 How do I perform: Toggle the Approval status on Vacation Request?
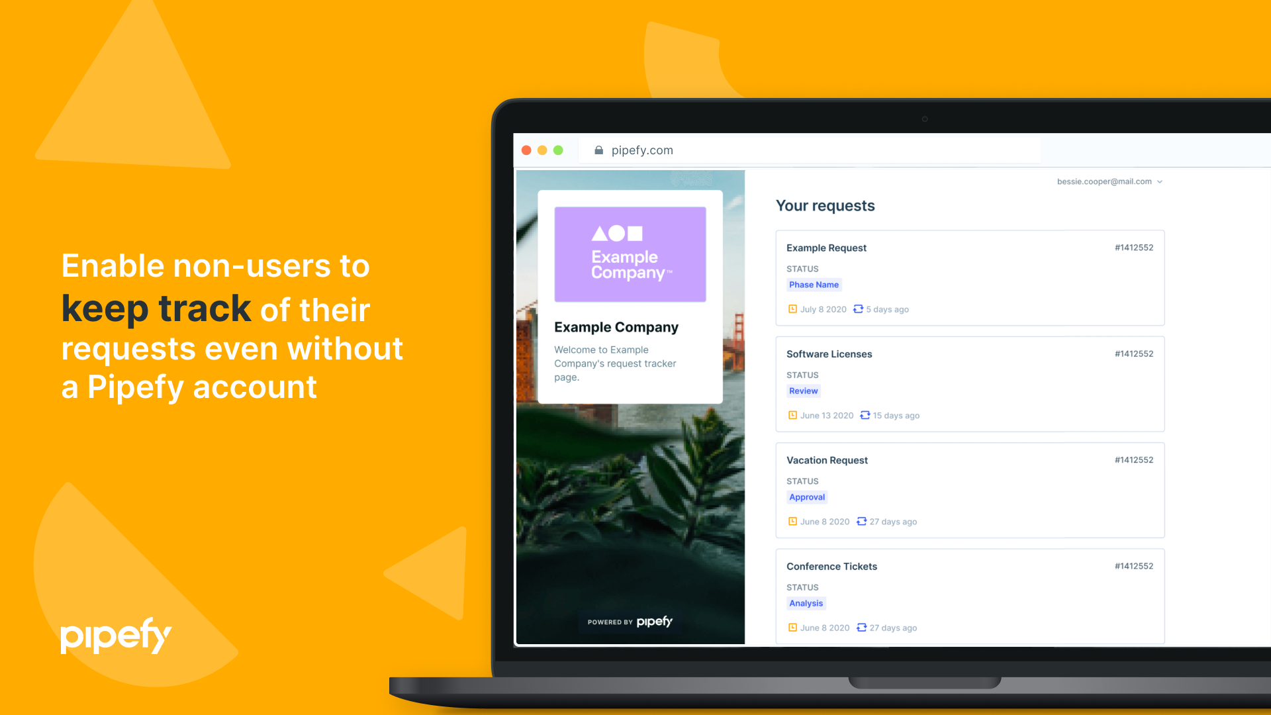point(806,496)
